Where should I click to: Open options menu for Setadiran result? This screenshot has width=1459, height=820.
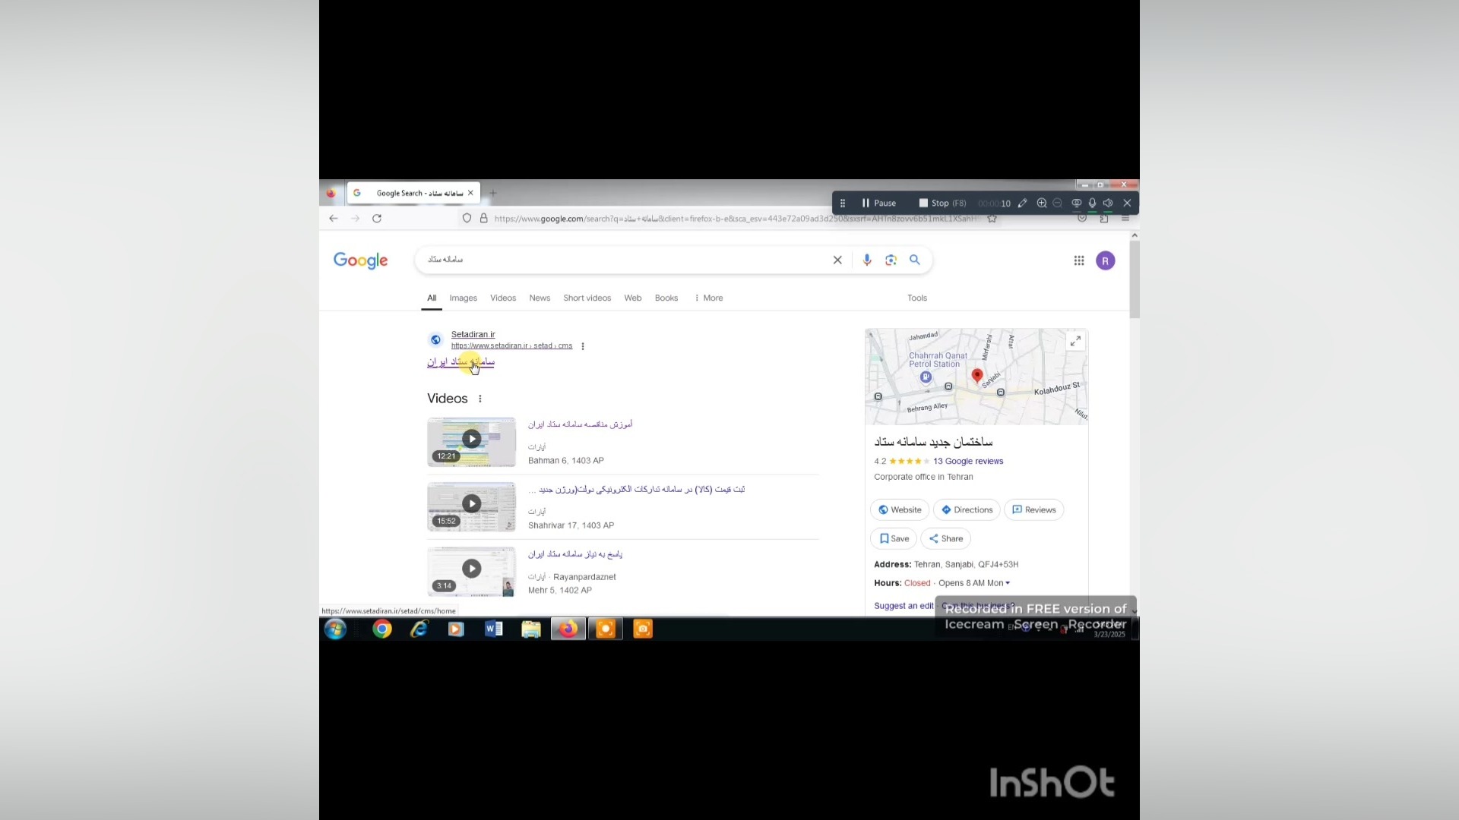click(583, 346)
